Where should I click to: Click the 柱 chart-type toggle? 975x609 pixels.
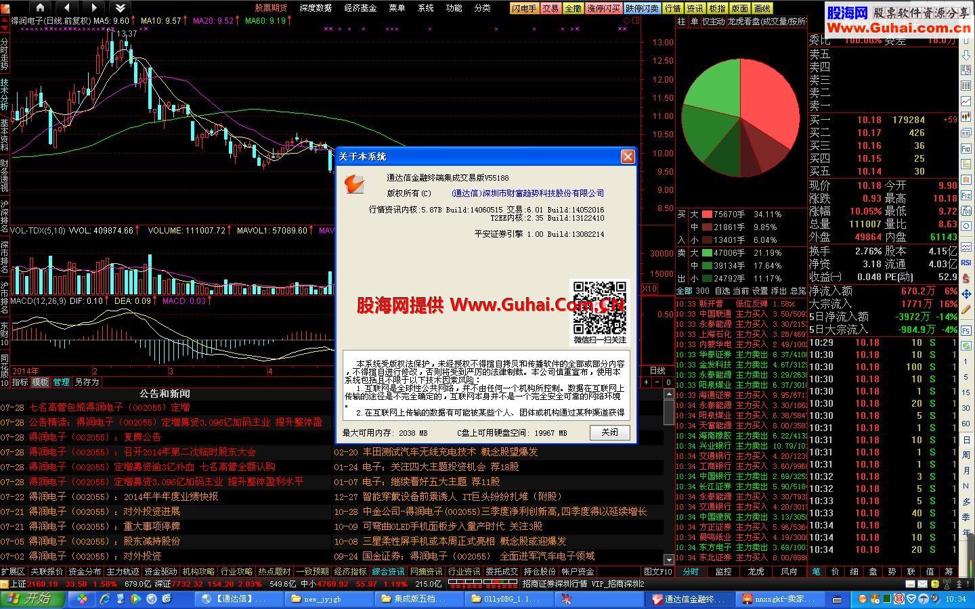click(681, 22)
